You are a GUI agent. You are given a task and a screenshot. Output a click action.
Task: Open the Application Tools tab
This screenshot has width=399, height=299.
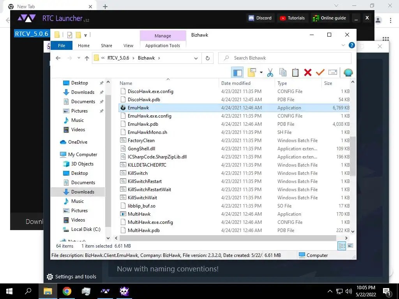click(x=162, y=46)
